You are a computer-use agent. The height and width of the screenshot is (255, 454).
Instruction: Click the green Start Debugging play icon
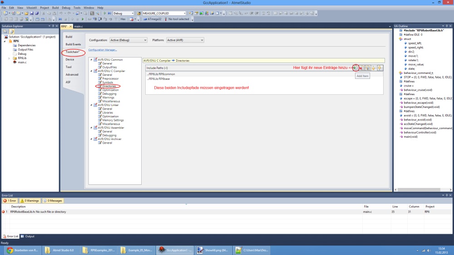(x=105, y=14)
